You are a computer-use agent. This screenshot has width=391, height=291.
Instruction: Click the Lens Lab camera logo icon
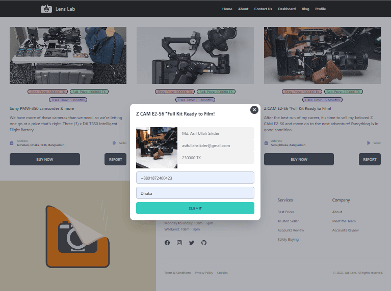(x=46, y=9)
